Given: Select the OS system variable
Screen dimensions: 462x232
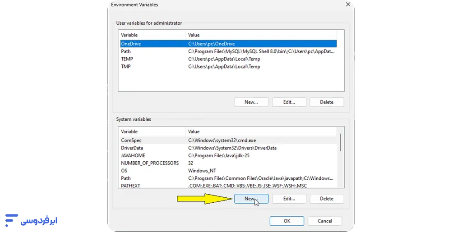Looking at the screenshot, I should click(228, 171).
